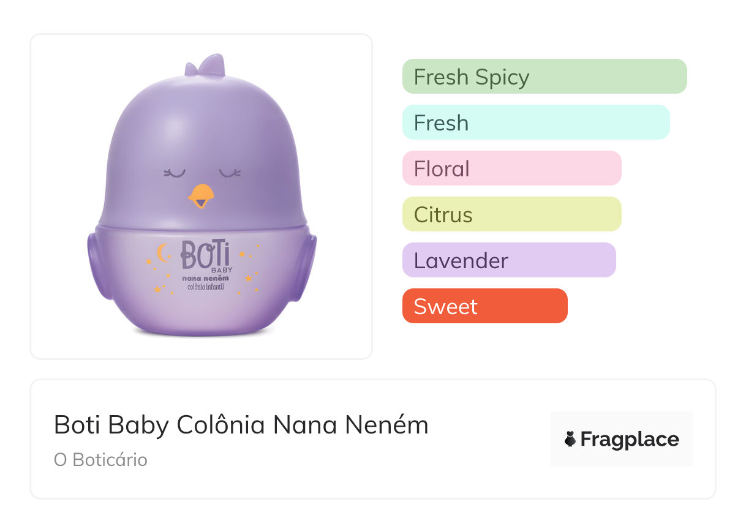
Task: Pick the Citrus accord bar
Action: coord(511,214)
